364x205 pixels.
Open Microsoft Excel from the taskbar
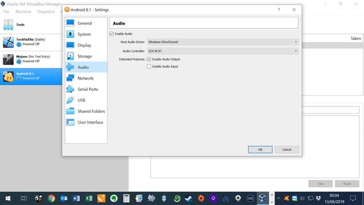click(x=89, y=198)
